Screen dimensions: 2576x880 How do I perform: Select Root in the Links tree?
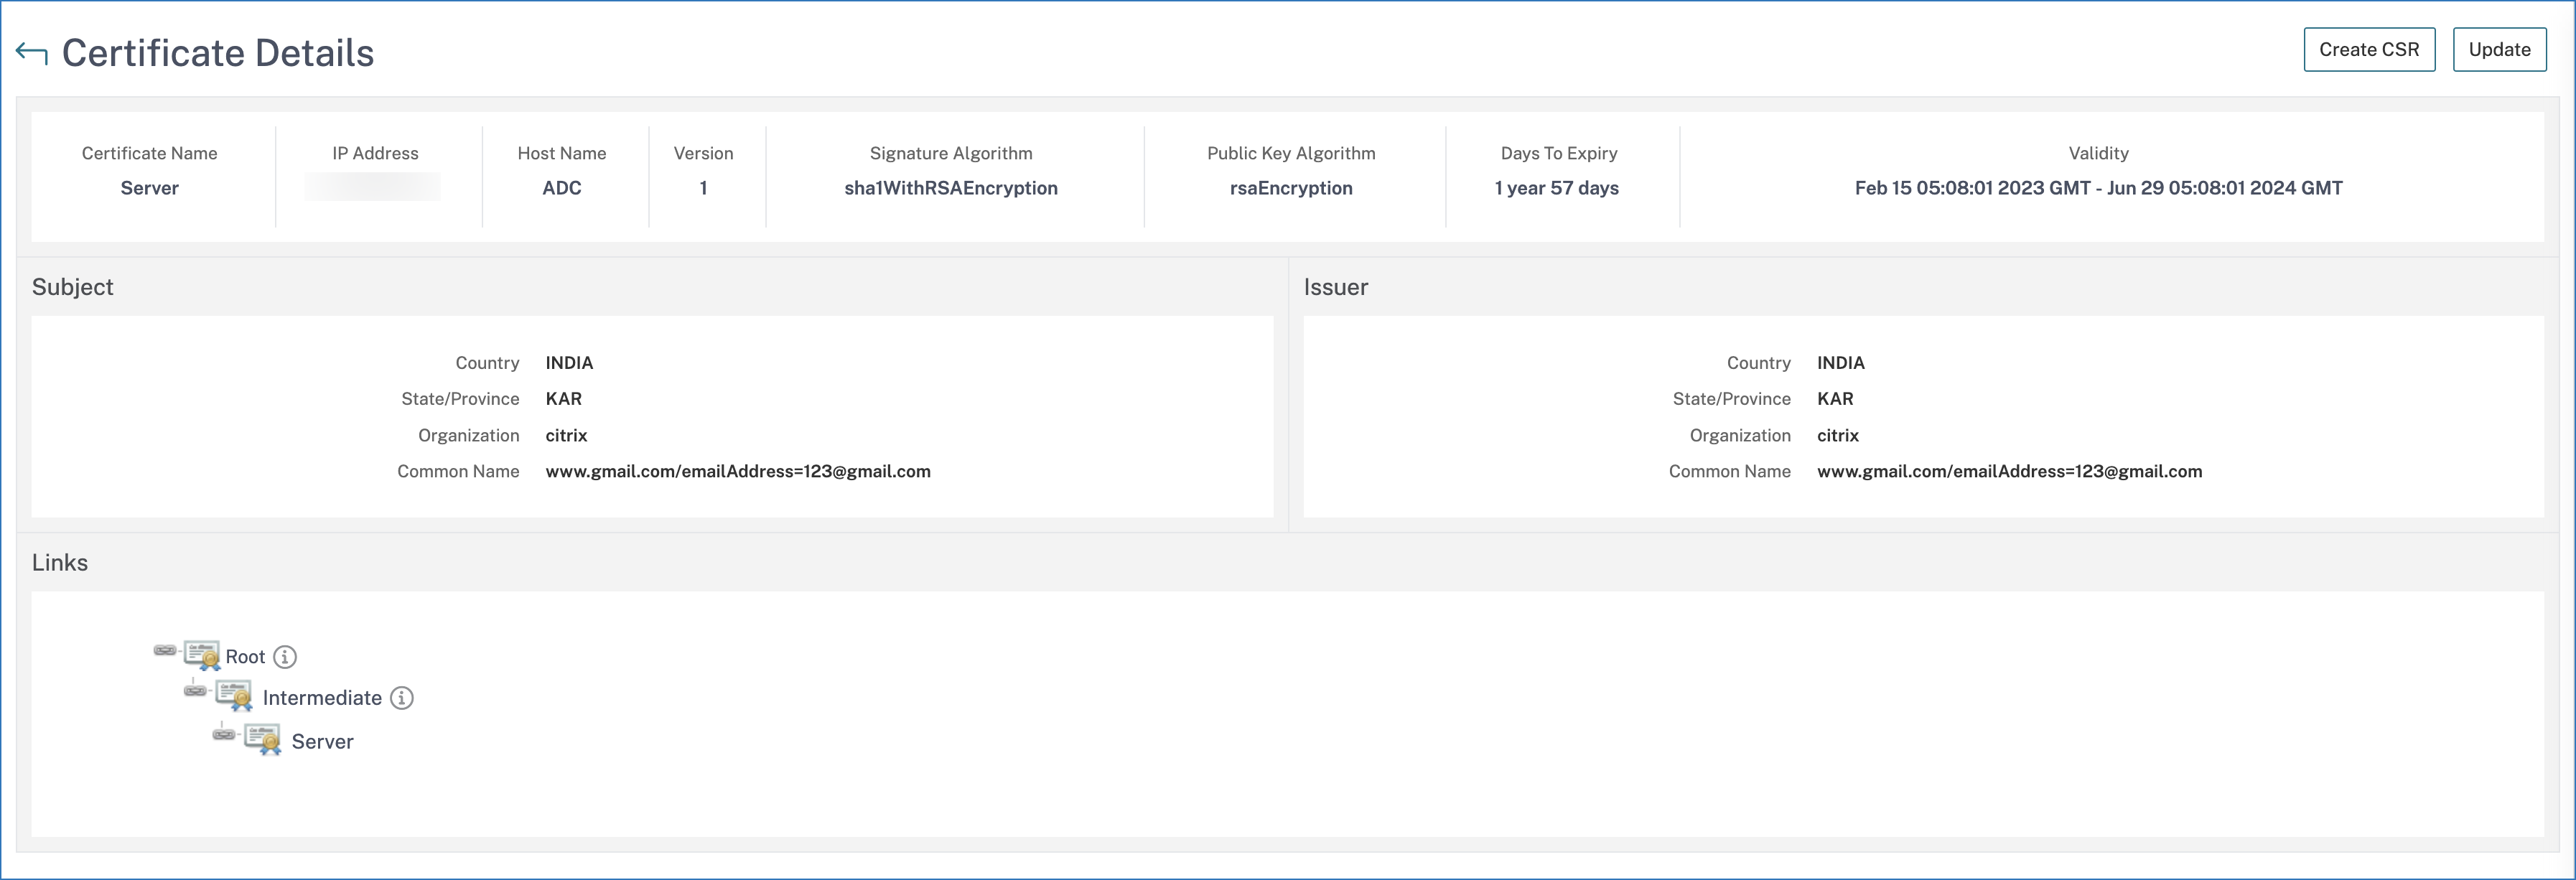[x=245, y=657]
